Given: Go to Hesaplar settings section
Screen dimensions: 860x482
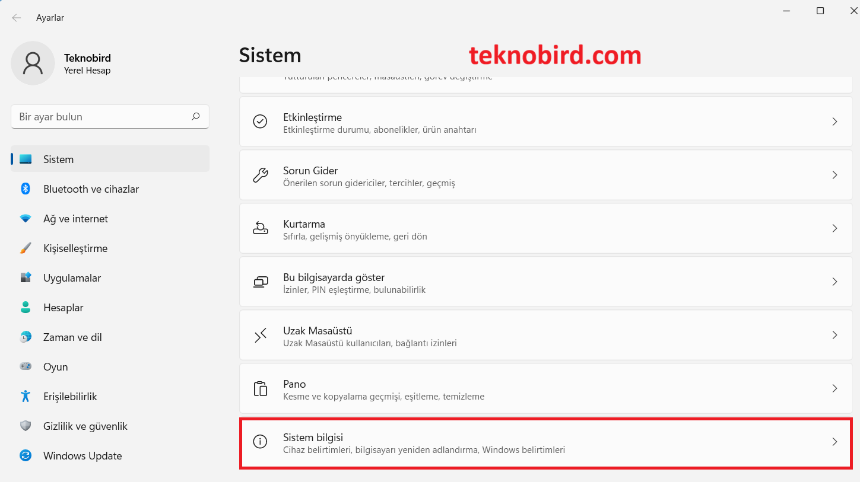Looking at the screenshot, I should tap(63, 308).
